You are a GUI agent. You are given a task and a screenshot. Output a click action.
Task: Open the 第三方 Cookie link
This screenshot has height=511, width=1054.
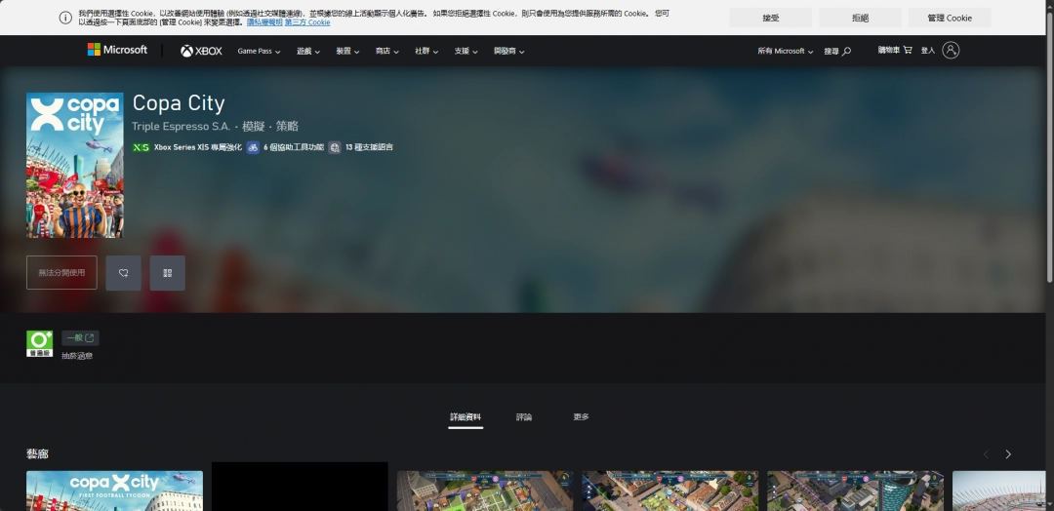pos(307,22)
